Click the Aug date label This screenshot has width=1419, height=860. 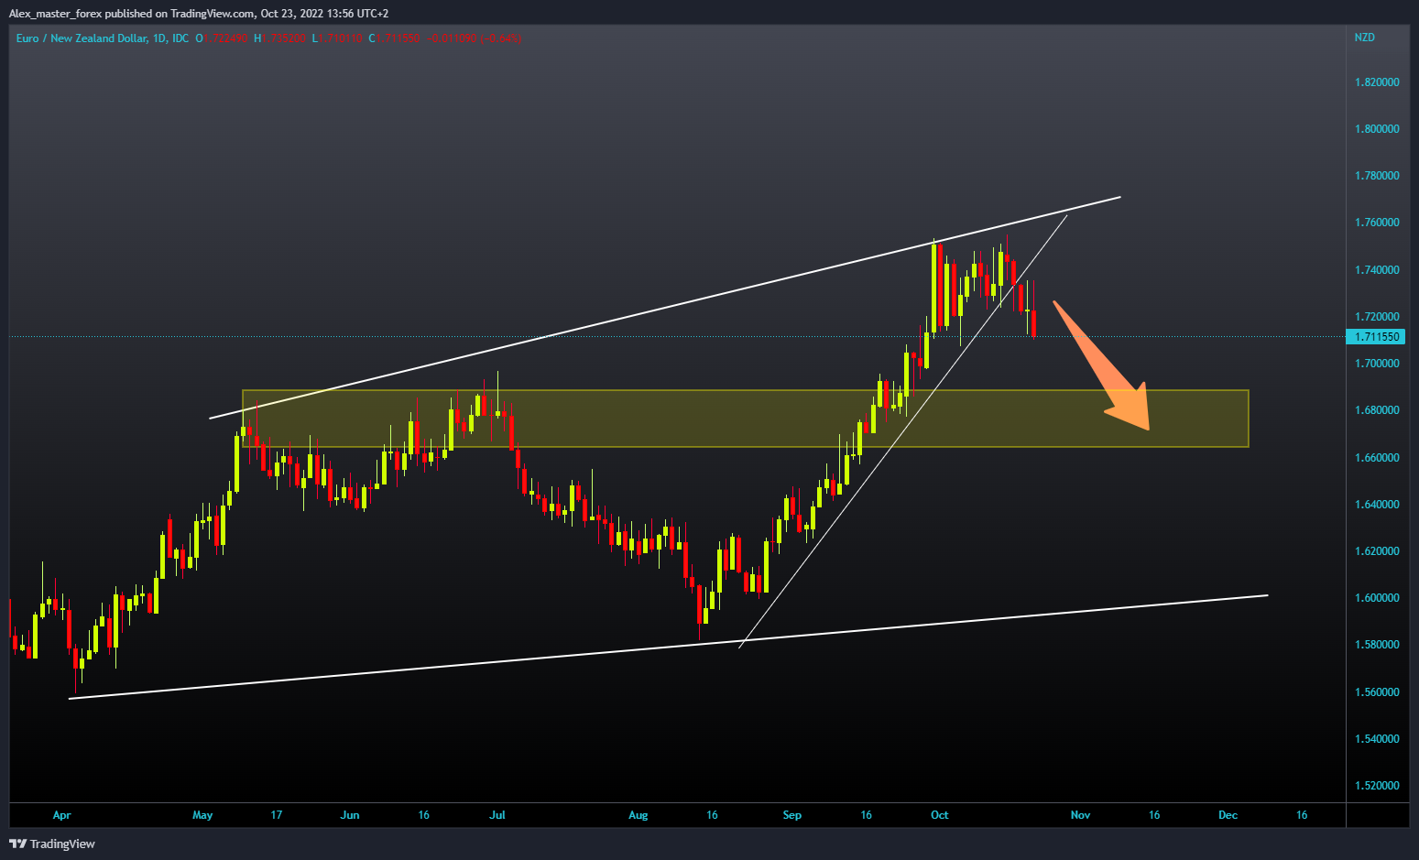(639, 815)
